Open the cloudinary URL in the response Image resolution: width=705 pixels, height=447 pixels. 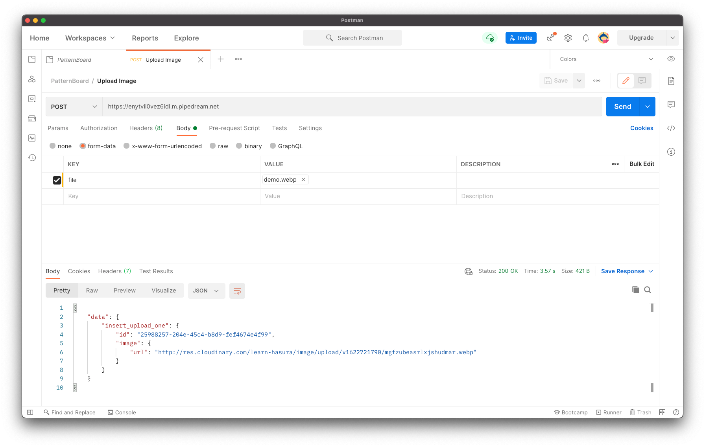click(316, 352)
